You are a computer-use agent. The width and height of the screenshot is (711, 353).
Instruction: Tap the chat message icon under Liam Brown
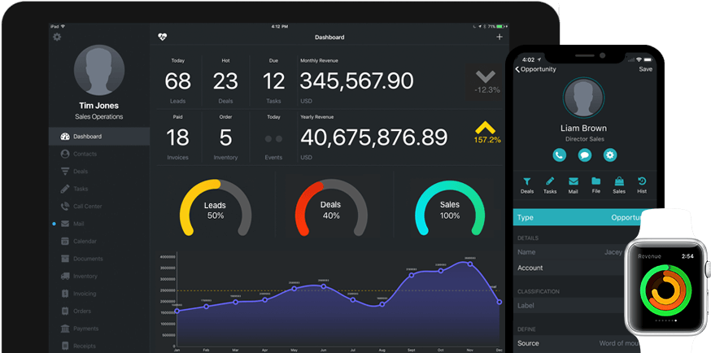(584, 155)
